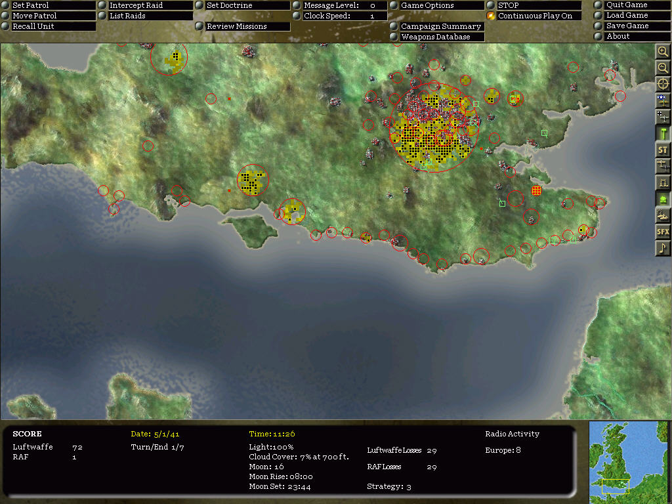Open Review Missions
Image resolution: width=672 pixels, height=504 pixels.
coord(243,26)
